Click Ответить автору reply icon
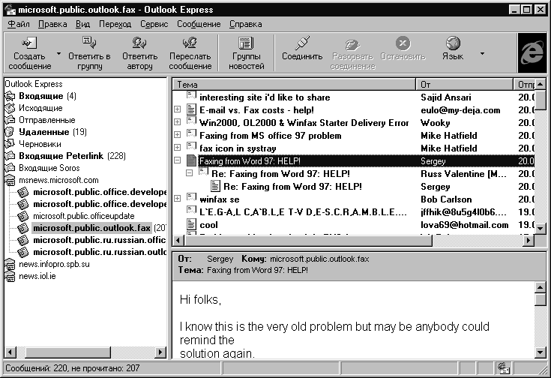Image resolution: width=551 pixels, height=378 pixels. (139, 43)
